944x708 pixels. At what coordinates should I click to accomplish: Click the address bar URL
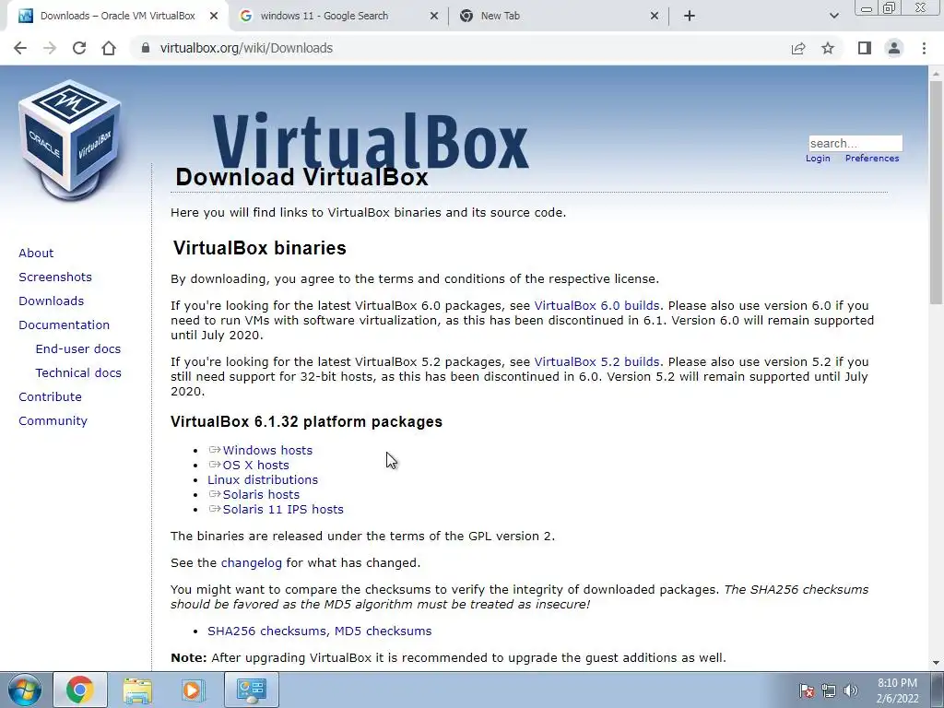point(246,48)
